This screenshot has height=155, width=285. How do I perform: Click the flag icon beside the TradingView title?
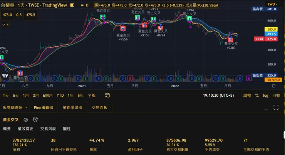point(72,5)
